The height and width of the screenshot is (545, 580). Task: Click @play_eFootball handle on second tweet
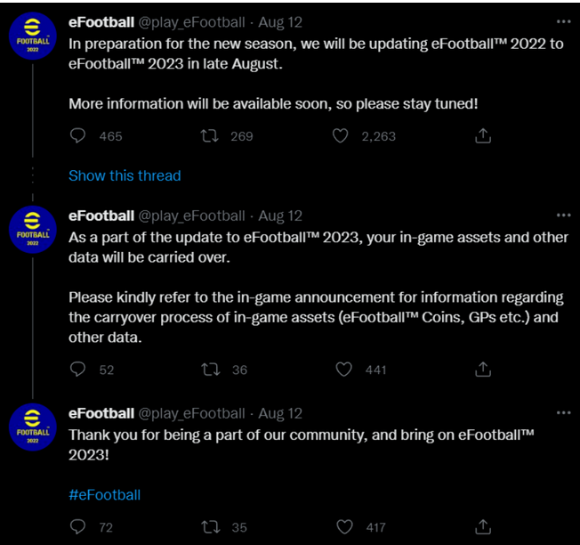191,216
